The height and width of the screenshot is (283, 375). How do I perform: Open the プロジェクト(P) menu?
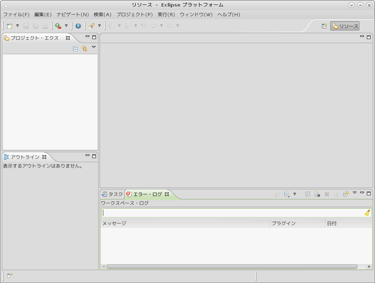[135, 15]
